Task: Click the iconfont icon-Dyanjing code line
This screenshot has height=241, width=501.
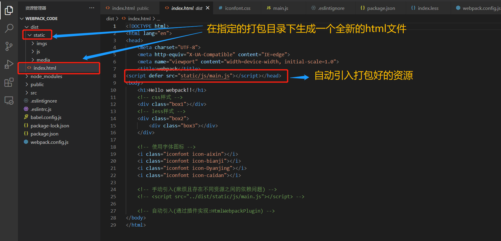Action: (x=192, y=168)
